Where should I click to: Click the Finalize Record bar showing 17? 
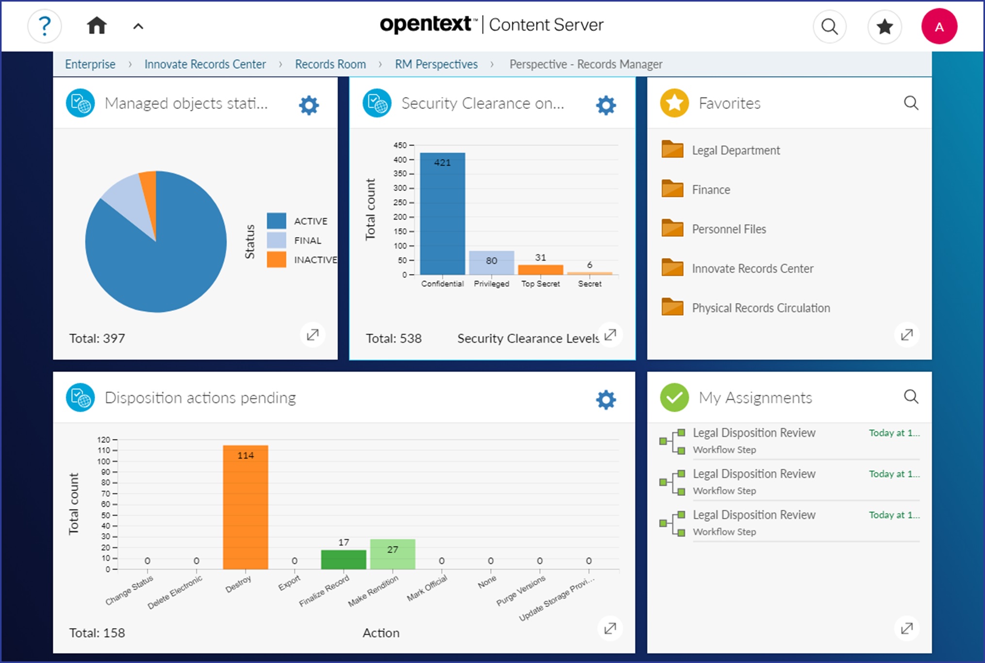click(343, 560)
